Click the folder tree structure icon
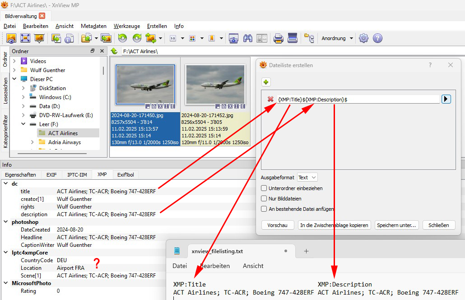Viewport: 465px width, 300px height. click(x=309, y=38)
